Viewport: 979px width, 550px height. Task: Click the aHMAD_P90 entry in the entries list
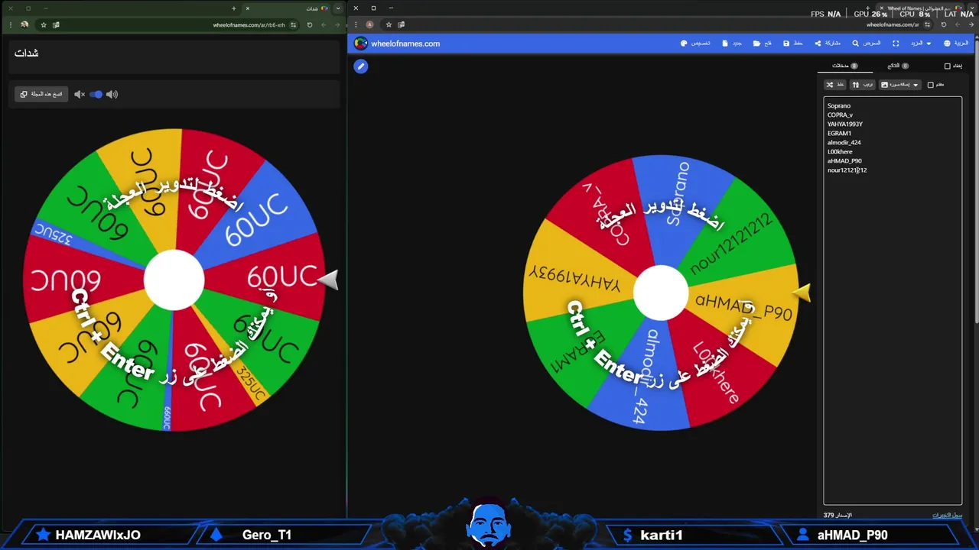(x=844, y=161)
